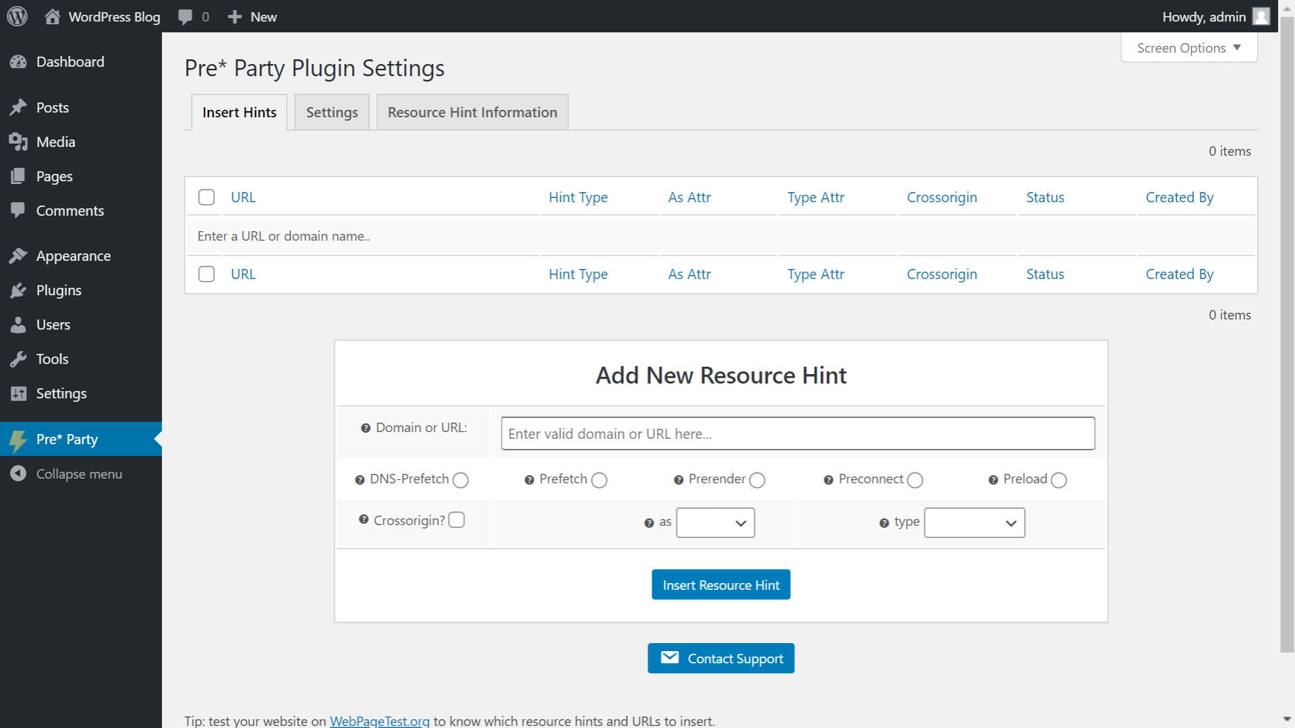Sort by As Attr in table footer
The height and width of the screenshot is (728, 1295).
click(x=689, y=274)
